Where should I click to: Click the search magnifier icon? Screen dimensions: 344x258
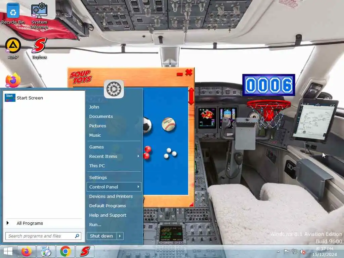77,236
